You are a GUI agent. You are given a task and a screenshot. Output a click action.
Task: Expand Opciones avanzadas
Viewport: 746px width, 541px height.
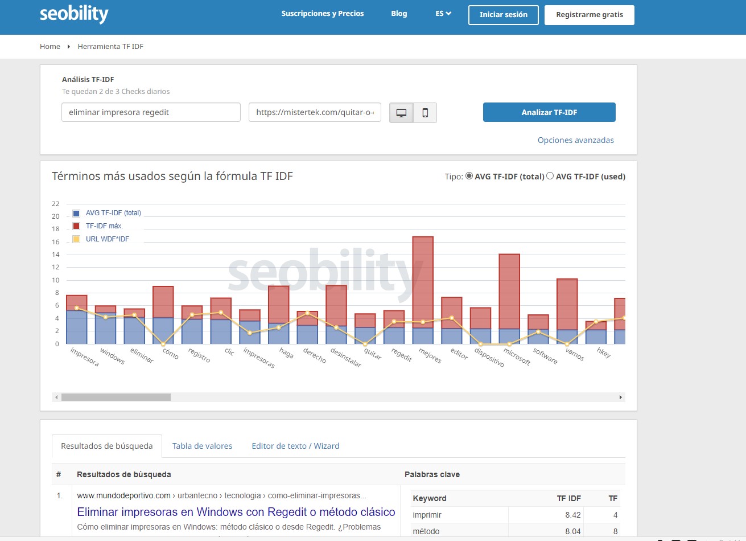point(575,140)
